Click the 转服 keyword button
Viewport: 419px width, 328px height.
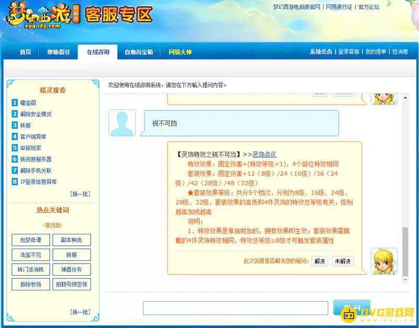point(72,255)
